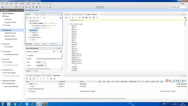The height and width of the screenshot is (106, 188).
Task: Switch to Address Editor tab
Action: tap(78, 14)
